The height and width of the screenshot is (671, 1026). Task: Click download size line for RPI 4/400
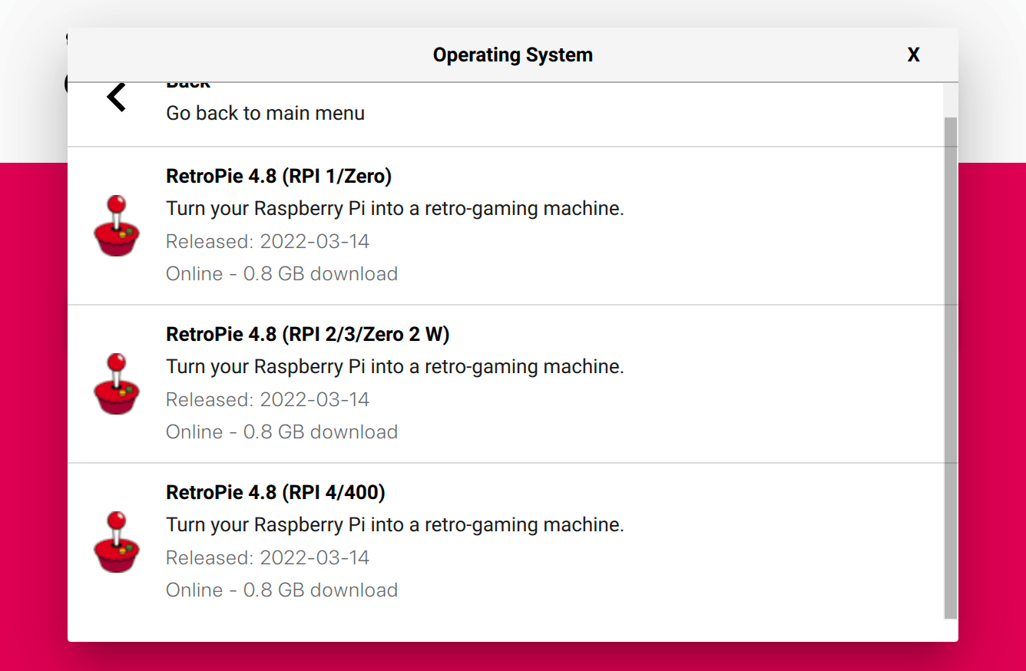pyautogui.click(x=282, y=590)
